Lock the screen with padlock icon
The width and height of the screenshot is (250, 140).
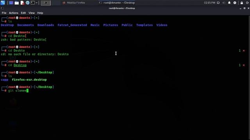click(242, 3)
